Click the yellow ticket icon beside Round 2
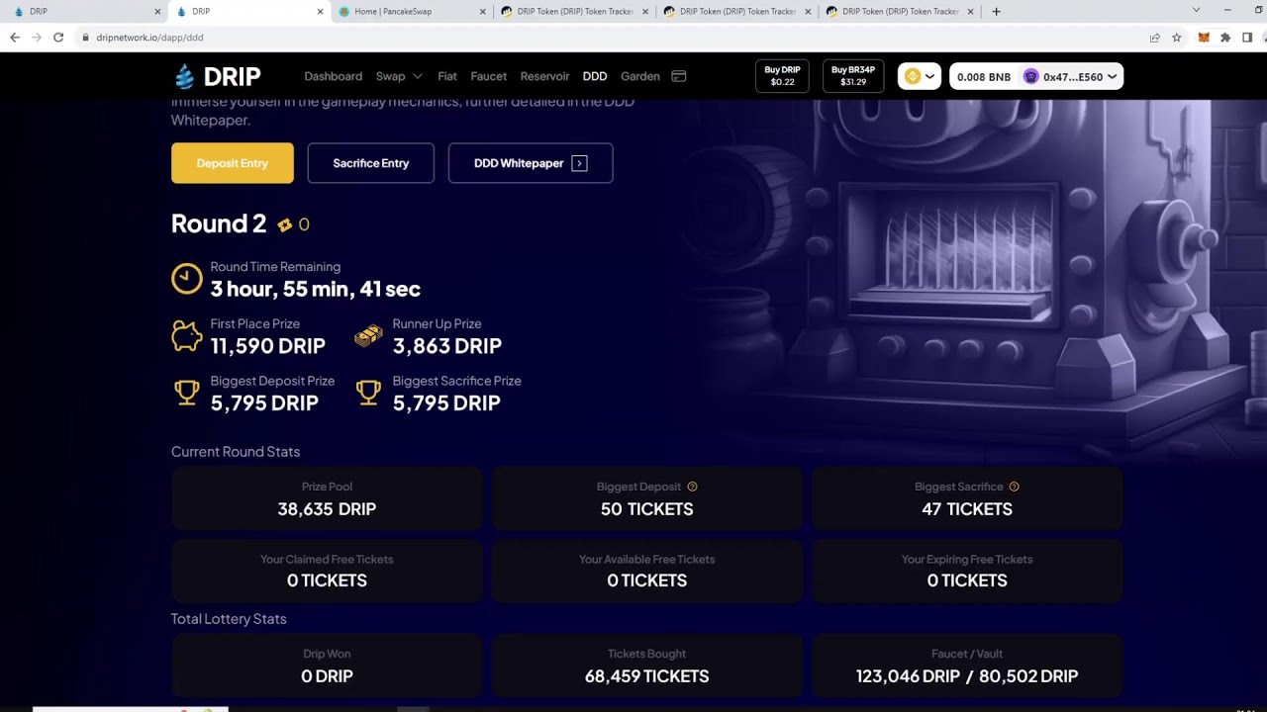Screen dimensions: 1267x712 [285, 224]
